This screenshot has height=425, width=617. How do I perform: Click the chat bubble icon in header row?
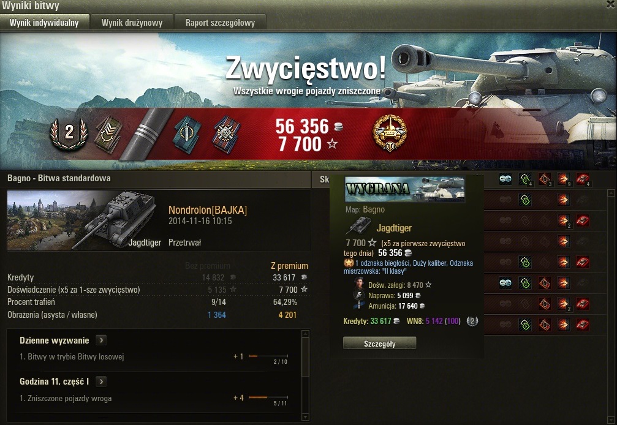[505, 179]
